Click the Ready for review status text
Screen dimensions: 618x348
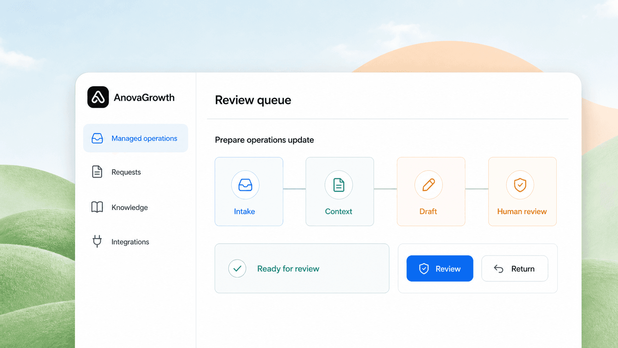click(x=288, y=268)
